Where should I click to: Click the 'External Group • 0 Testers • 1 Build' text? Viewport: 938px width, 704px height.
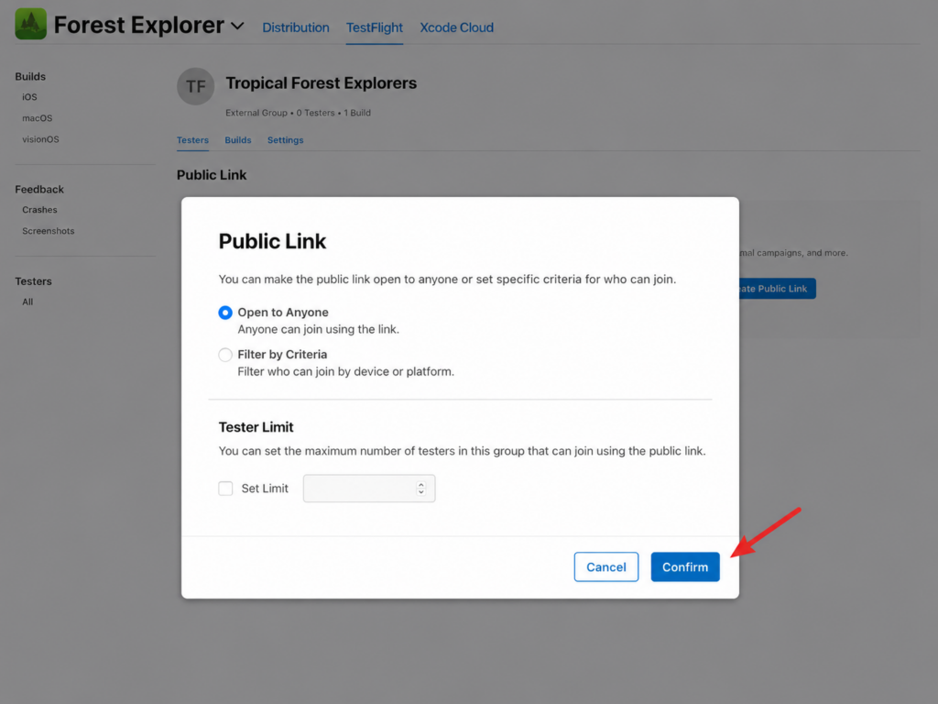[298, 113]
